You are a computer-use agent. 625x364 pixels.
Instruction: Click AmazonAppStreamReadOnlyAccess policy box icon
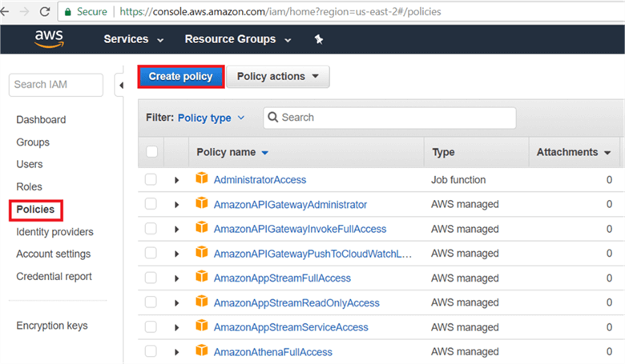click(x=202, y=301)
